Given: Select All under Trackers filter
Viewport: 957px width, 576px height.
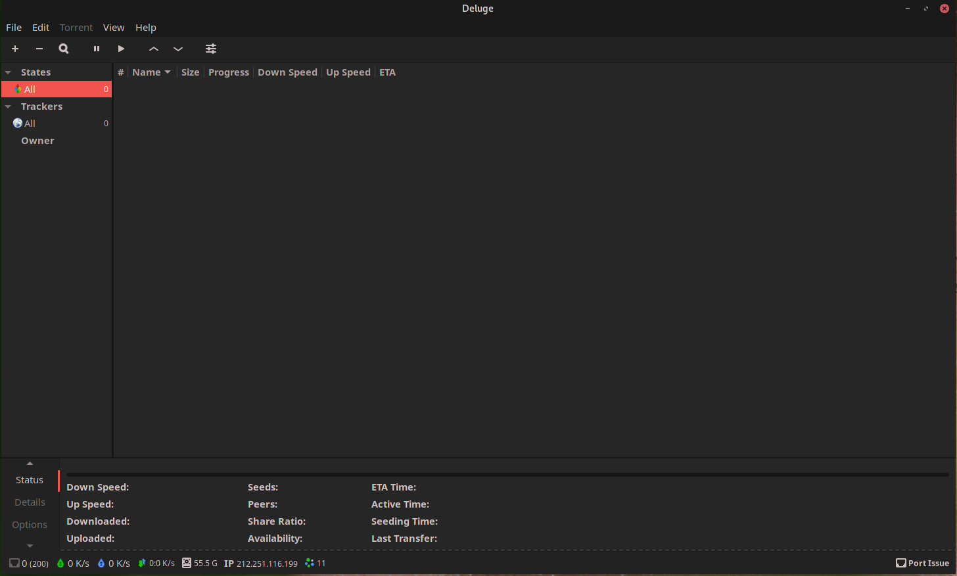Looking at the screenshot, I should tap(30, 124).
